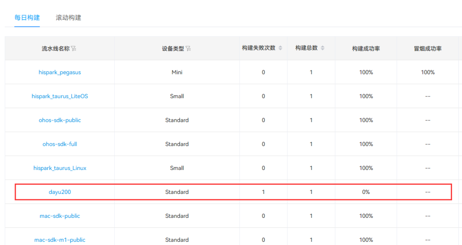462x245 pixels.
Task: Open the mac-sdk-public pipeline link
Action: point(60,216)
